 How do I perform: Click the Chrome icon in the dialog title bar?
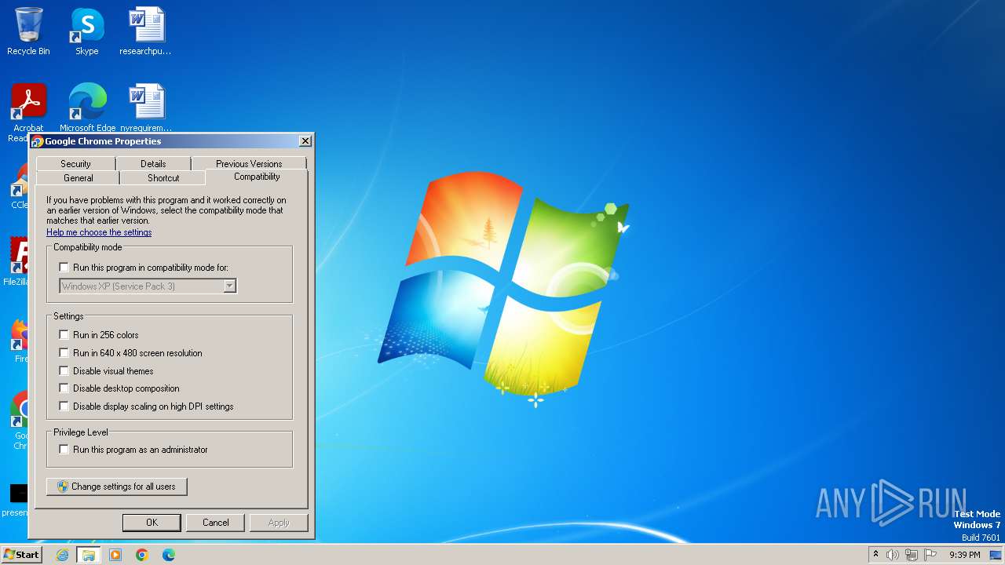37,141
